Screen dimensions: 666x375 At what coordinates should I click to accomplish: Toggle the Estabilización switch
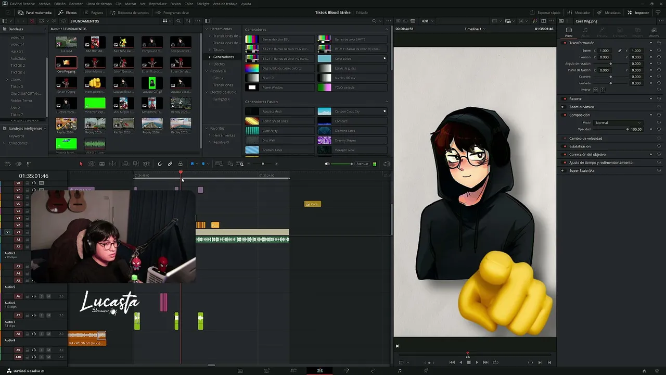pos(565,146)
